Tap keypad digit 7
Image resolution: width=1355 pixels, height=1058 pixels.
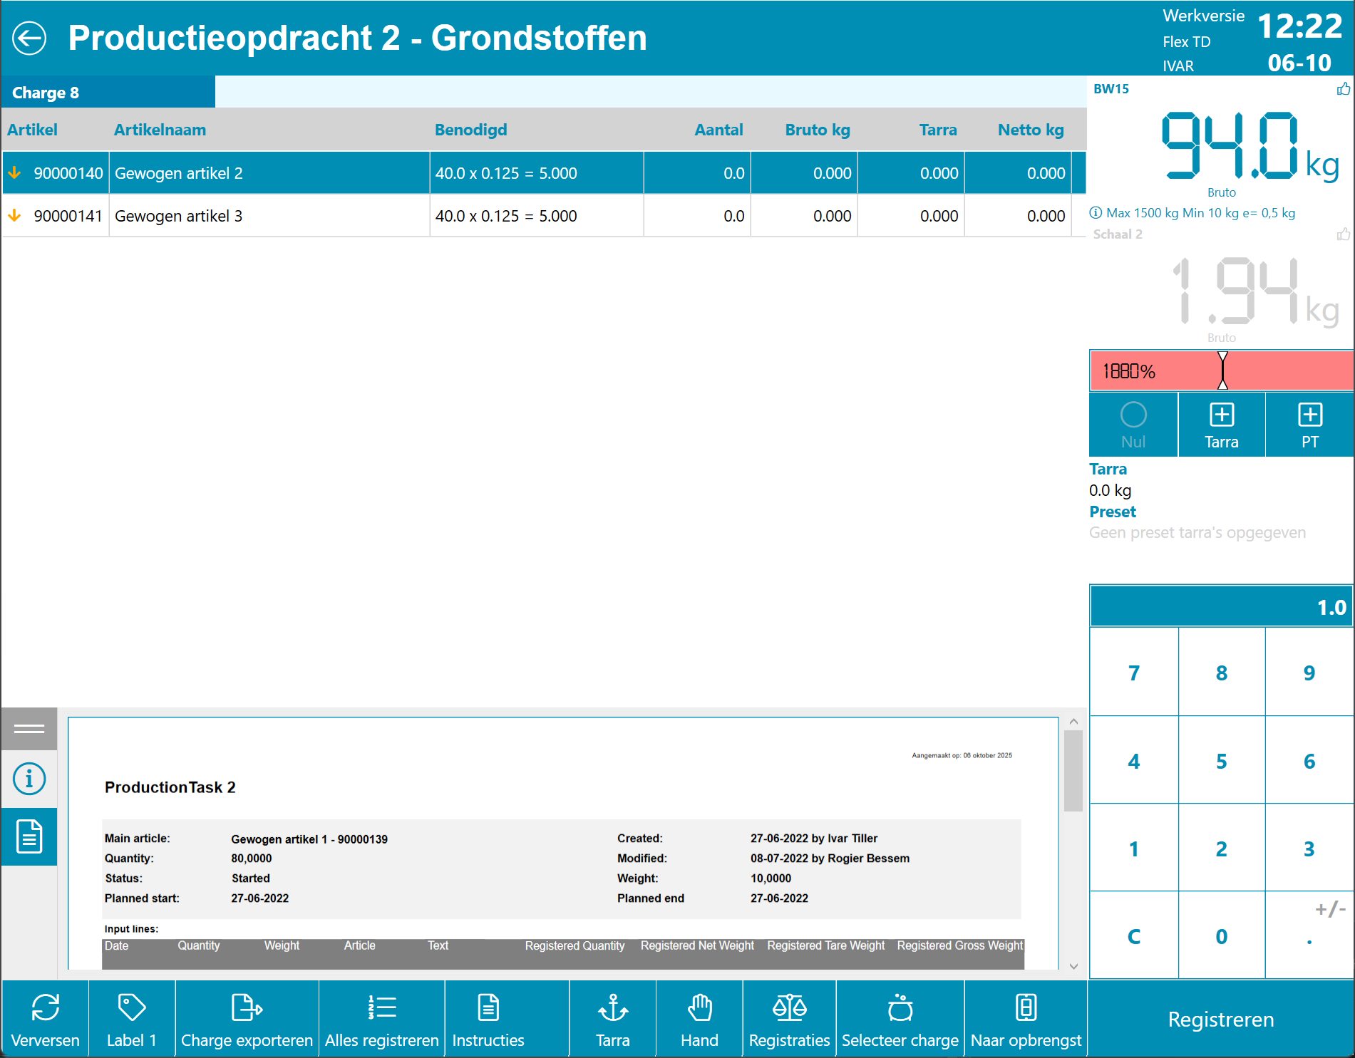1133,673
